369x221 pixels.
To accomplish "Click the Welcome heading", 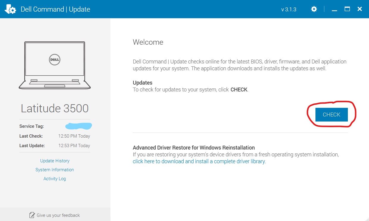I will click(148, 42).
